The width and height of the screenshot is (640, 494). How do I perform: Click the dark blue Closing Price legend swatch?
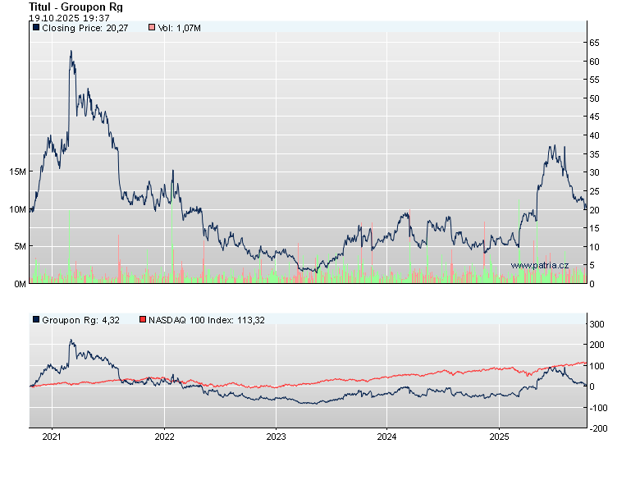(36, 28)
